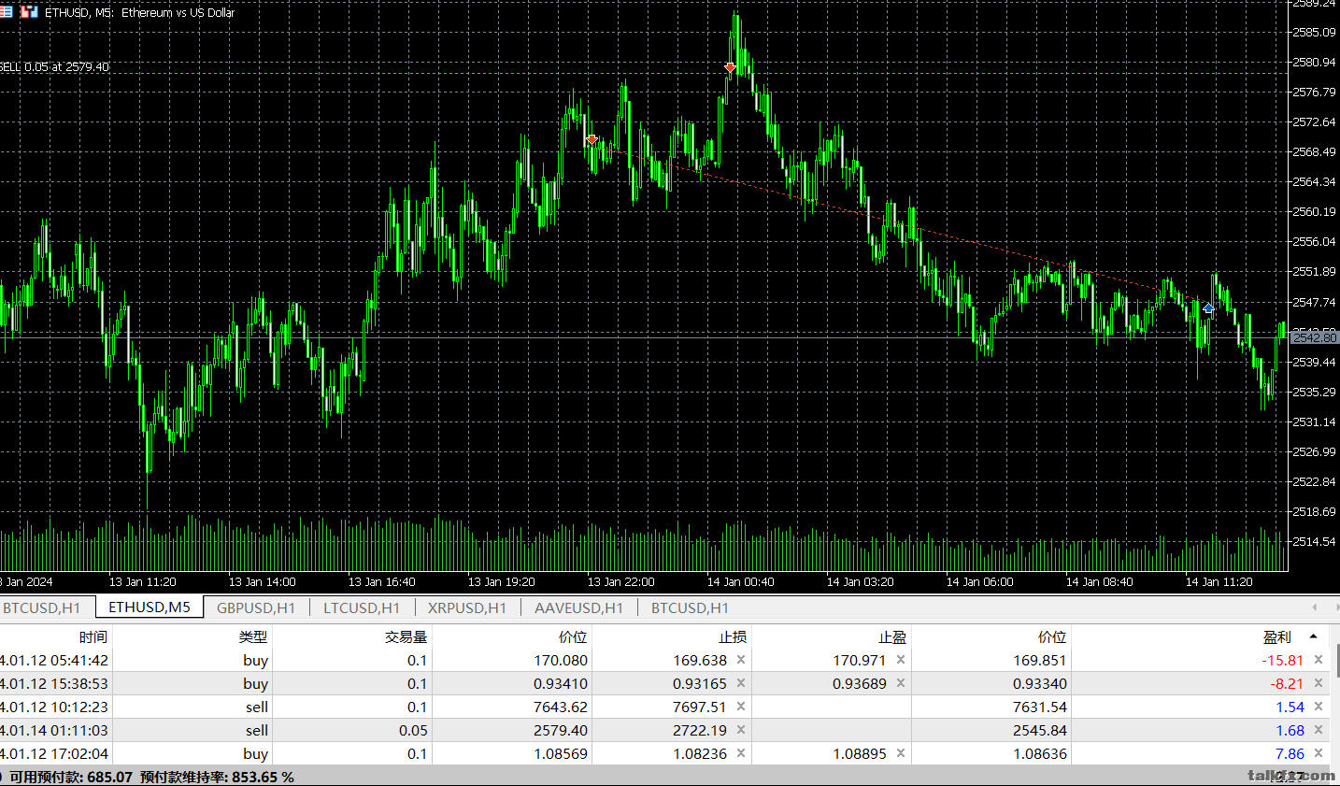The height and width of the screenshot is (786, 1340).
Task: Remove take profit 1.08895
Action: coord(901,753)
